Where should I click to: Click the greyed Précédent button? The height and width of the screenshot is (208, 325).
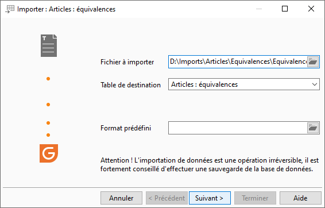[x=167, y=198]
